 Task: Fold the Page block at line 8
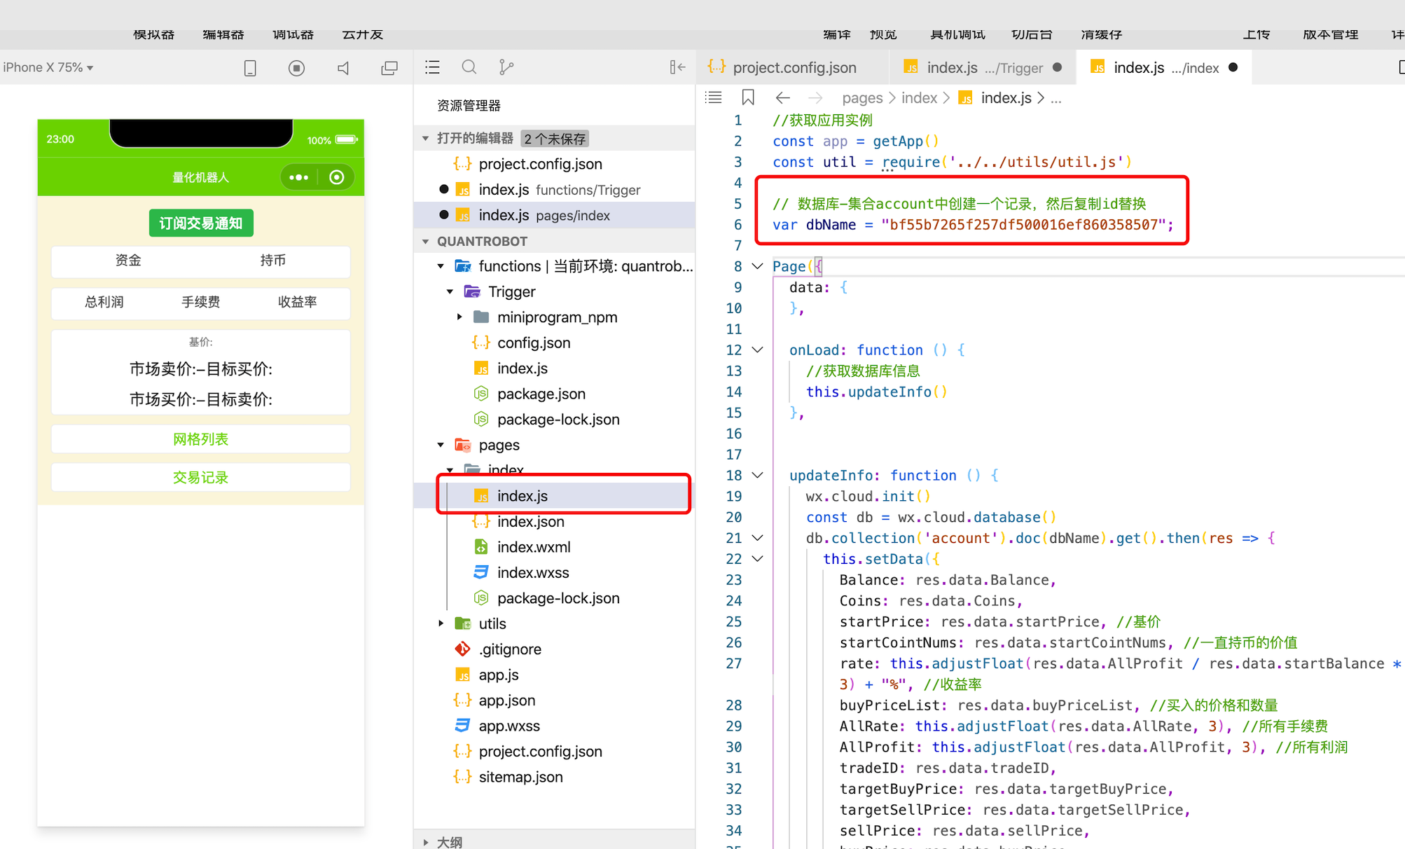pos(758,266)
